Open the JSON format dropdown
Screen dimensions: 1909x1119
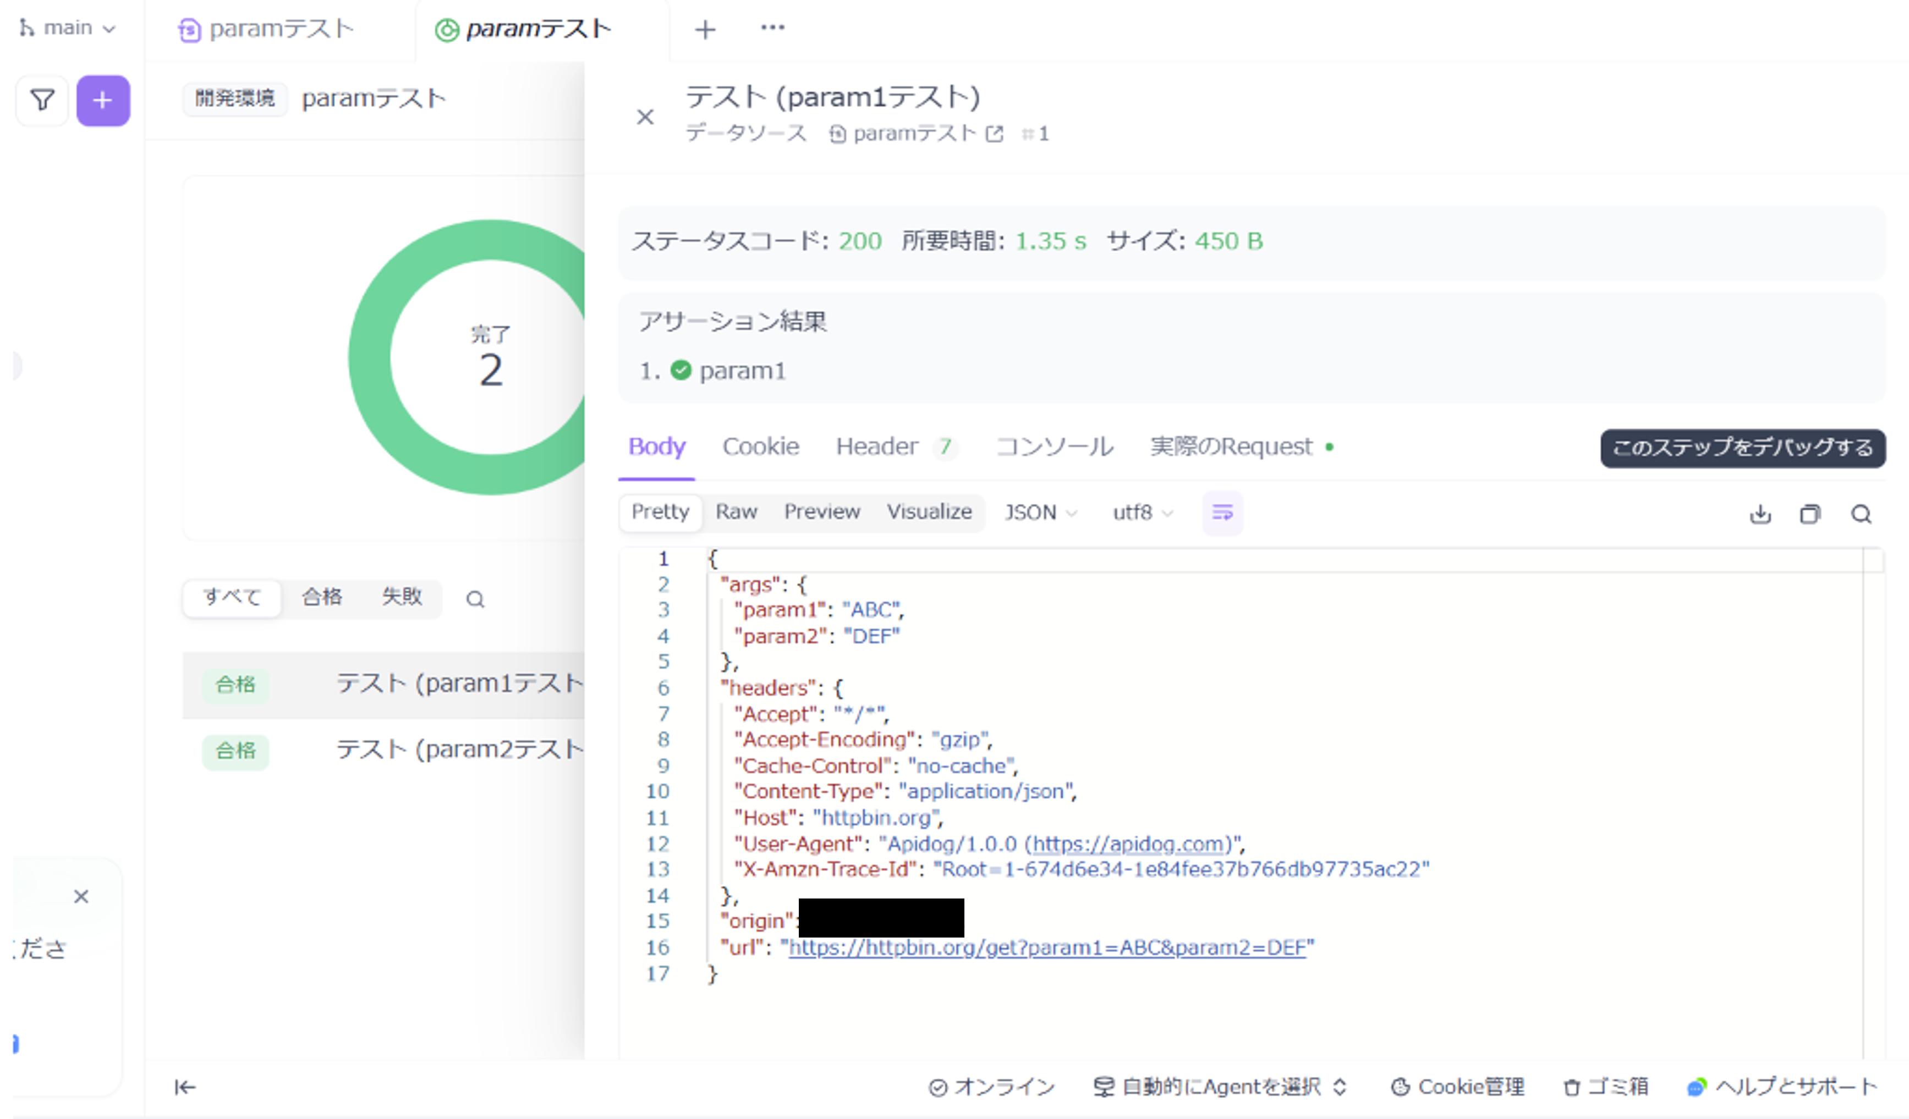tap(1040, 512)
